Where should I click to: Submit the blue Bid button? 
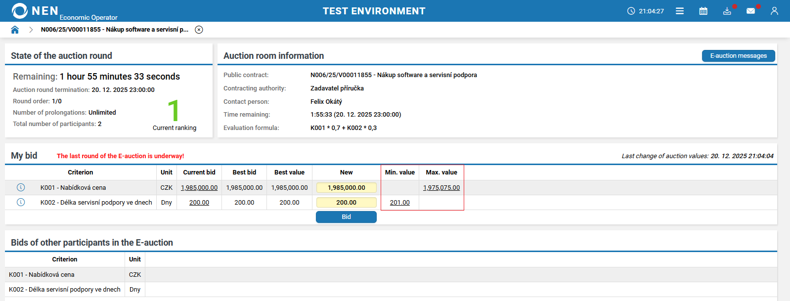pos(346,217)
